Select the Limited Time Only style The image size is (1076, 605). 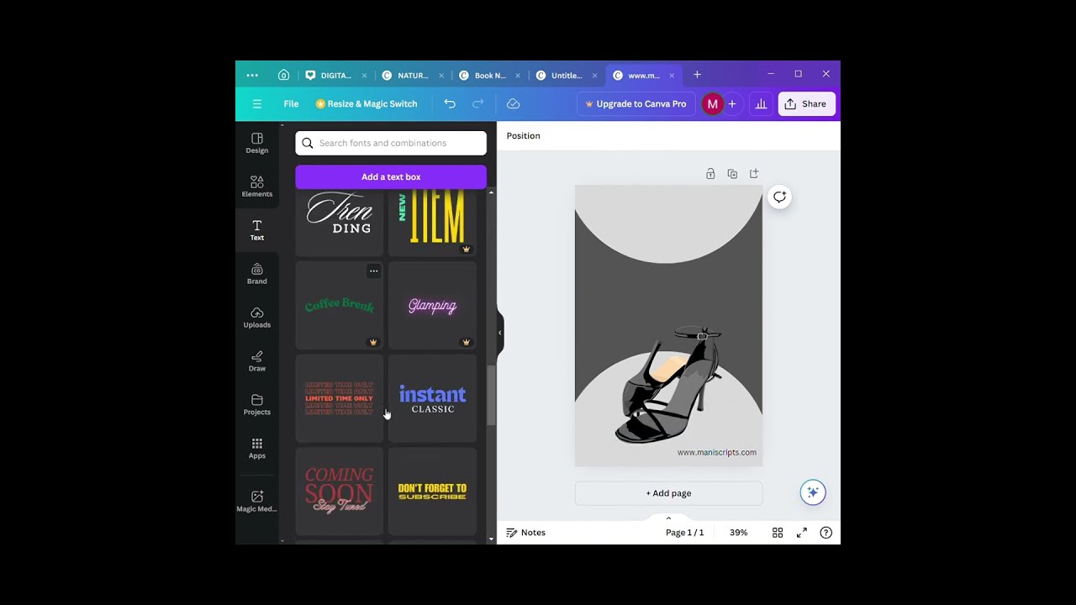point(340,398)
